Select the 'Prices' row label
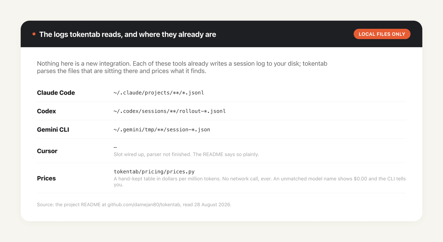Viewport: 443px width, 242px height. click(x=46, y=178)
